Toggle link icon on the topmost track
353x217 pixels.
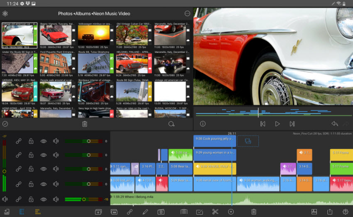[x=19, y=141]
